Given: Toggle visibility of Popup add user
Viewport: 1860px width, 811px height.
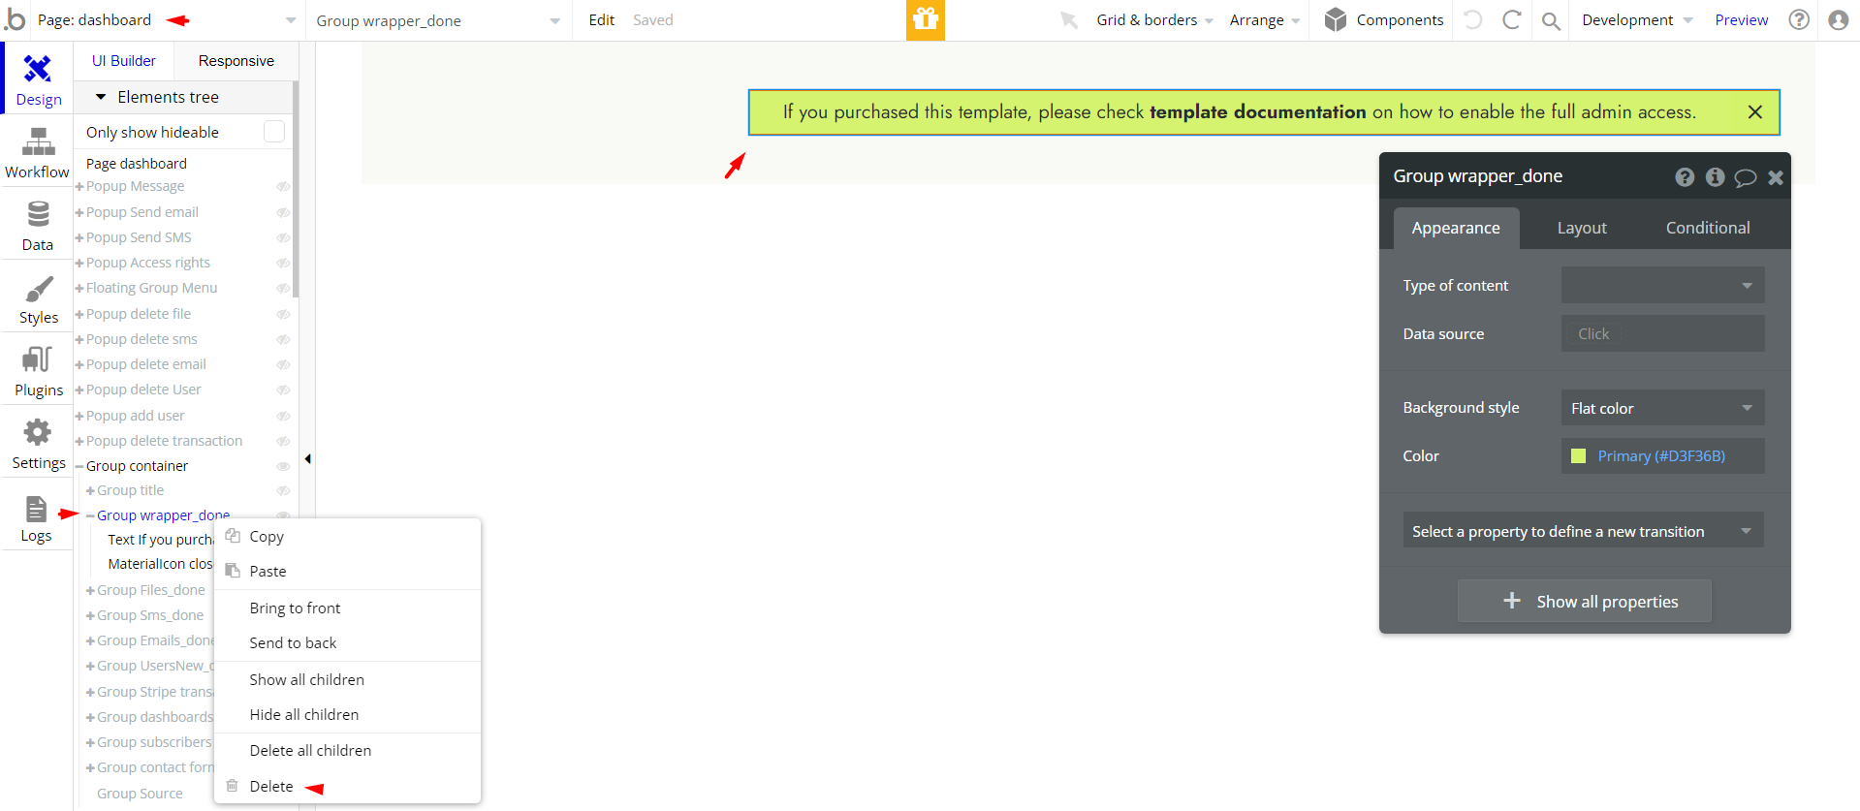Looking at the screenshot, I should click(x=283, y=416).
